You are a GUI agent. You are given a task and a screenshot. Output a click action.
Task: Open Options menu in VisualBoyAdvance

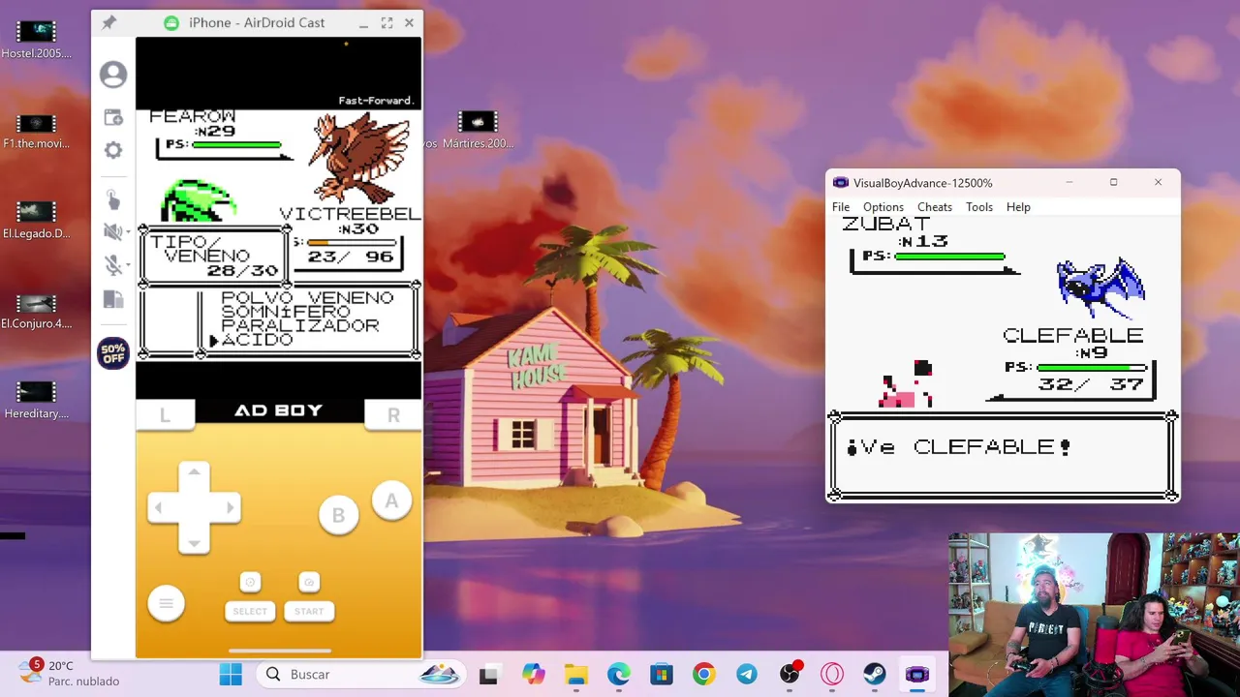click(883, 207)
